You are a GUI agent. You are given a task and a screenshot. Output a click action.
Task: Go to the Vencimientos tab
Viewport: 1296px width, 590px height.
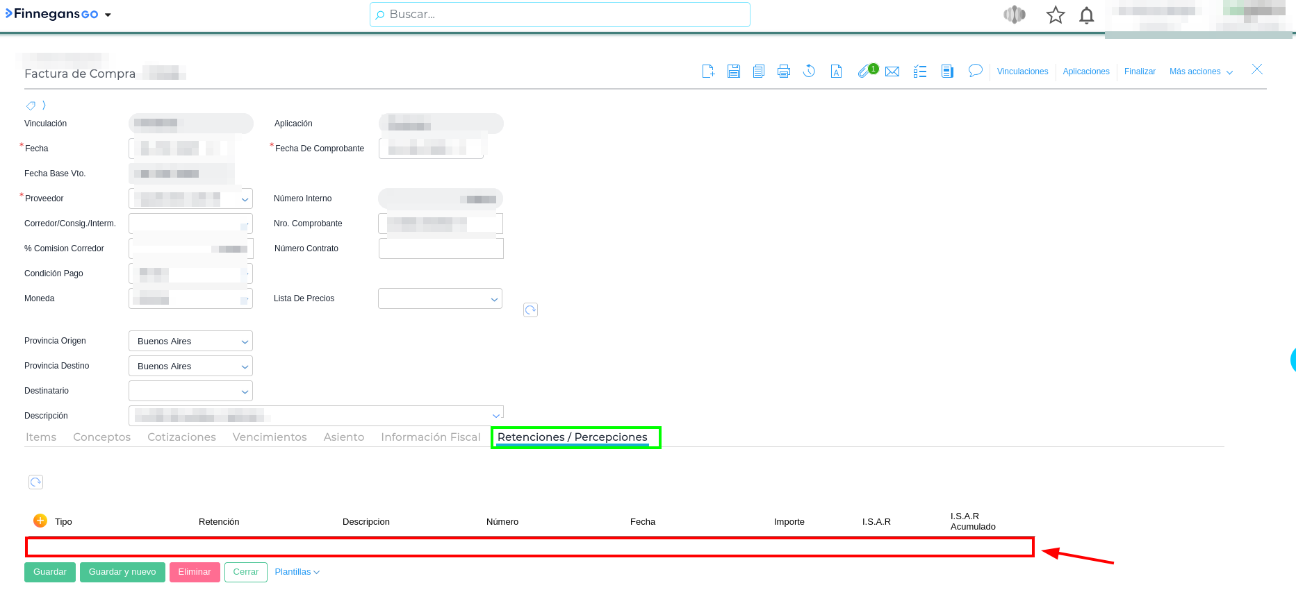point(270,437)
